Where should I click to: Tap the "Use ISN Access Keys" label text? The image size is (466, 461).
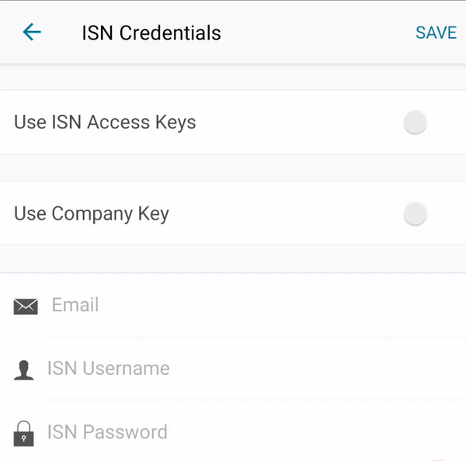(105, 123)
